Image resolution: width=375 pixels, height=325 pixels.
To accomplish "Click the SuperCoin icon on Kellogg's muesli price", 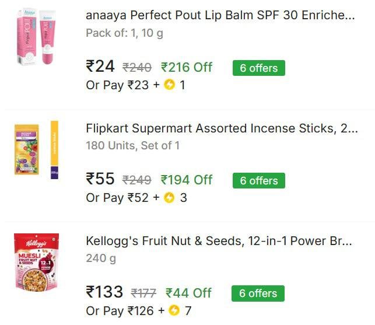I will (174, 311).
